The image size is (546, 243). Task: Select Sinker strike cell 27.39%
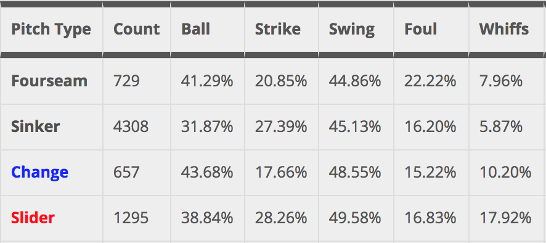[x=281, y=126]
